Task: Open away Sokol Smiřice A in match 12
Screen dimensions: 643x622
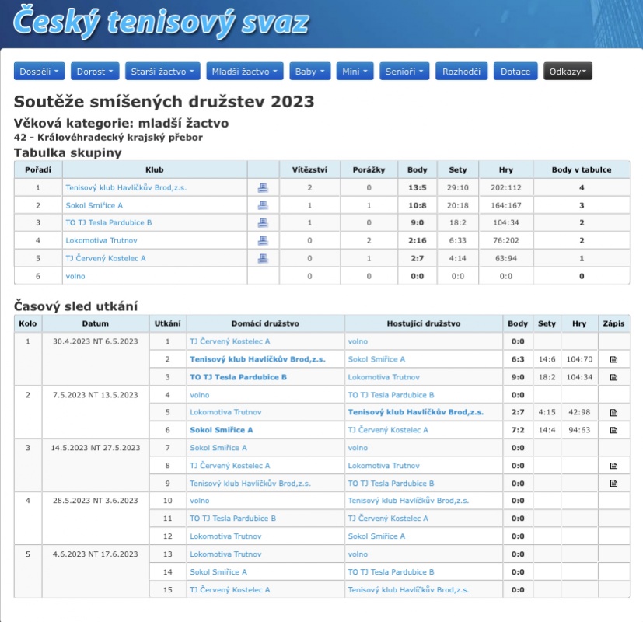Action: (376, 536)
